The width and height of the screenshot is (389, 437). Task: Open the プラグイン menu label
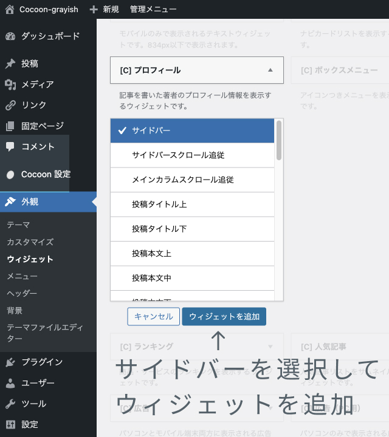[42, 362]
